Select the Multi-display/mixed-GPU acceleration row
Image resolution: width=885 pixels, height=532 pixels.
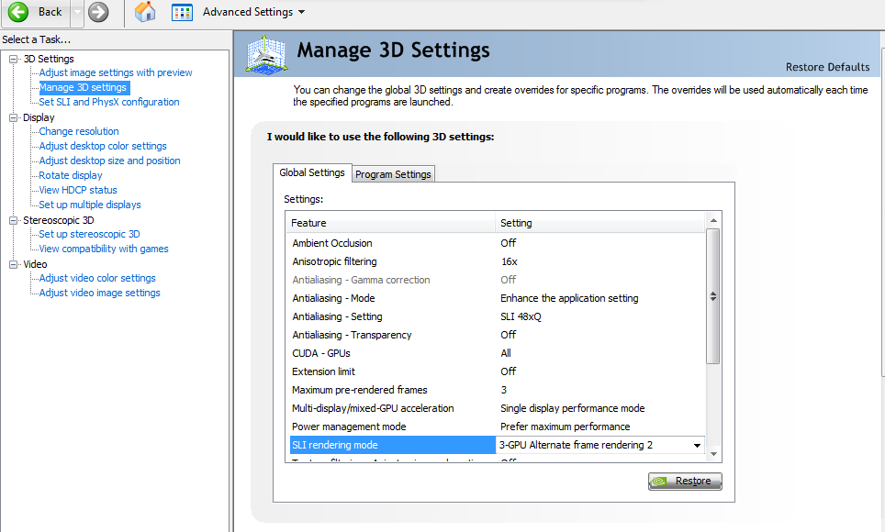(x=497, y=408)
